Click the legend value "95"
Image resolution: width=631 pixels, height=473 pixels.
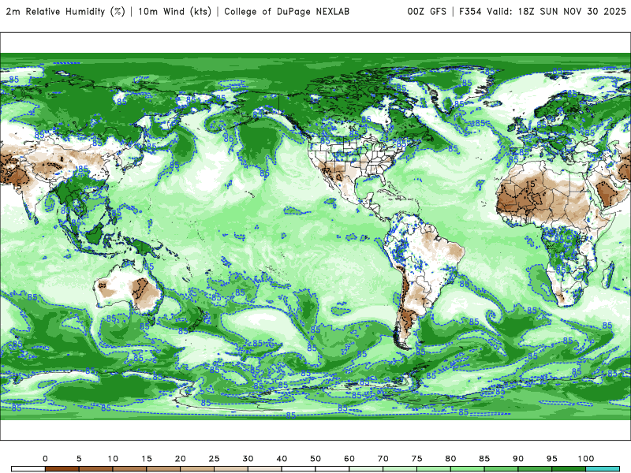552,459
